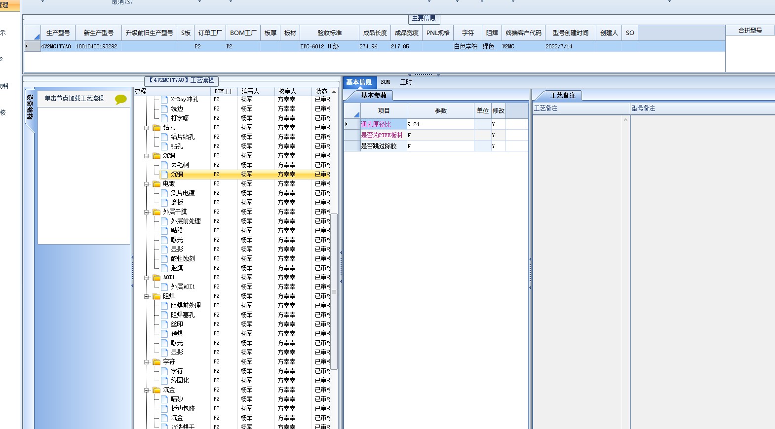Switch to the 工时 tab
Viewport: 775px width, 429px height.
tap(406, 82)
